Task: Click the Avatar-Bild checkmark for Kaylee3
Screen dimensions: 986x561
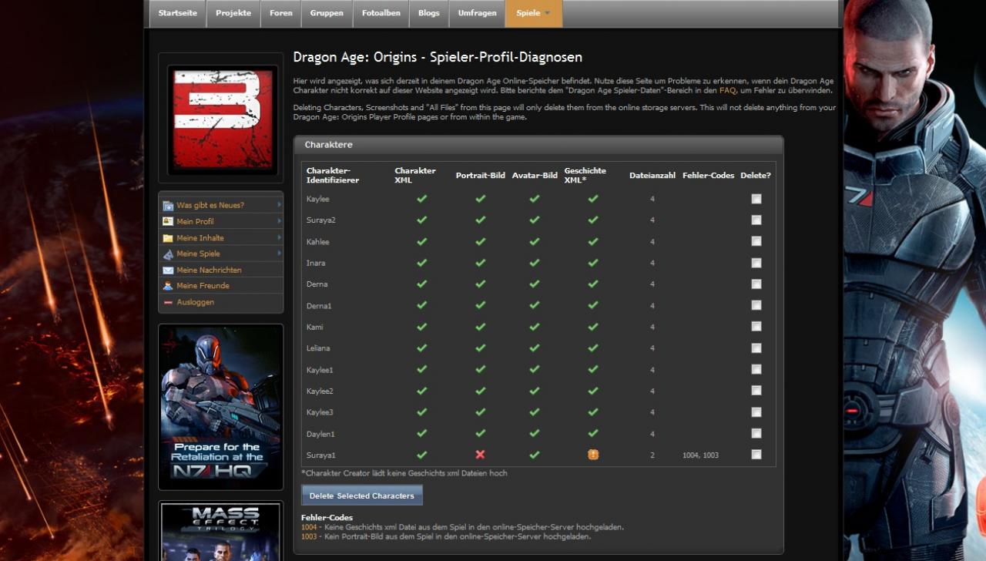Action: [535, 412]
